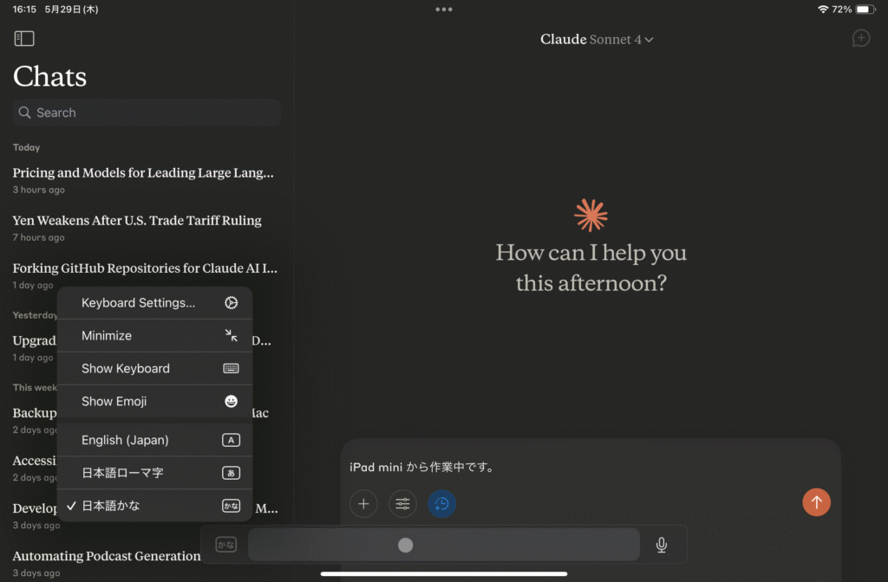Open the chat starting with 'Backup'
Screen dimensions: 888x582
click(x=35, y=420)
